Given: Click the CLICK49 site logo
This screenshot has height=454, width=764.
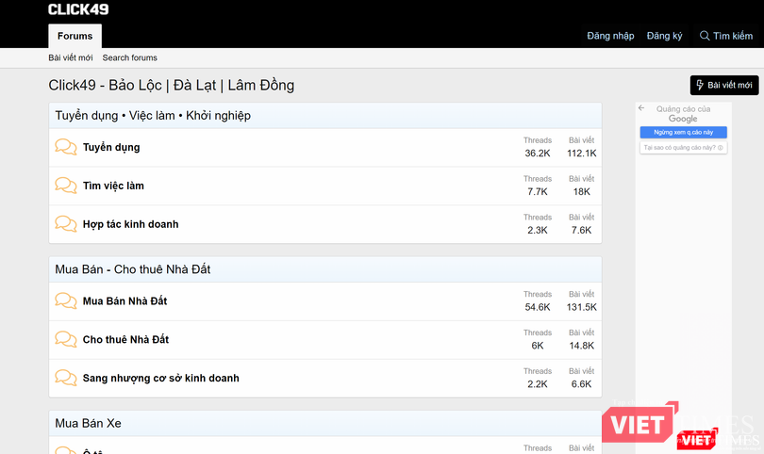Looking at the screenshot, I should click(78, 9).
